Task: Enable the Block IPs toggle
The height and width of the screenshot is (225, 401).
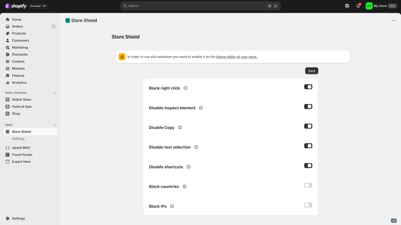Action: (308, 205)
